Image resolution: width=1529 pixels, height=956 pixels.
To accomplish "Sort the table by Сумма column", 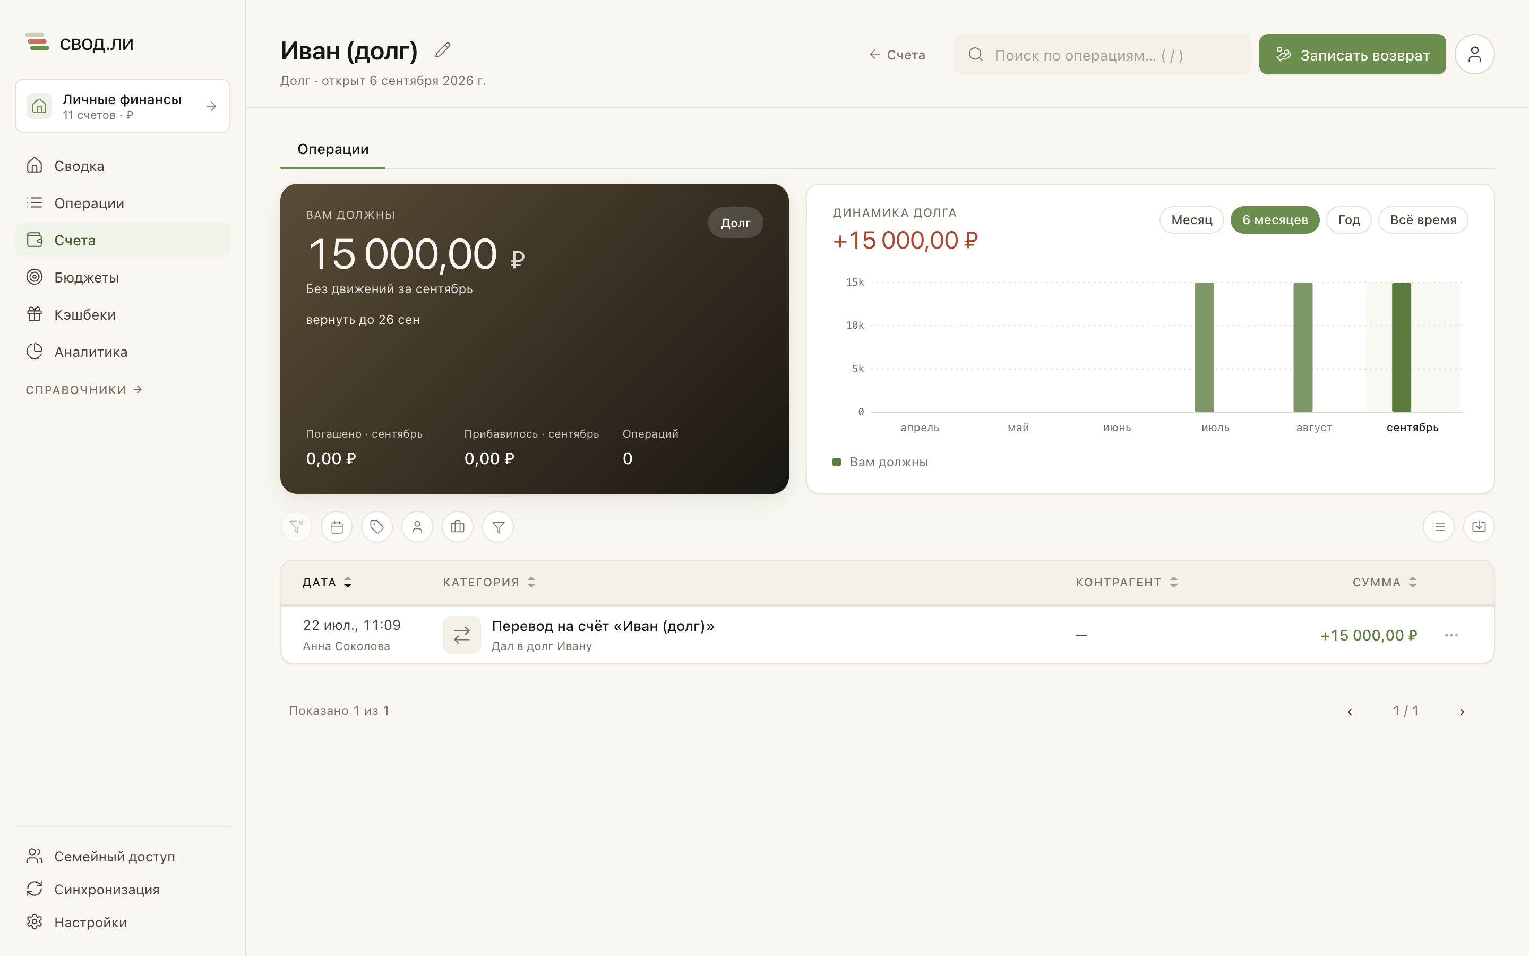I will pos(1384,582).
